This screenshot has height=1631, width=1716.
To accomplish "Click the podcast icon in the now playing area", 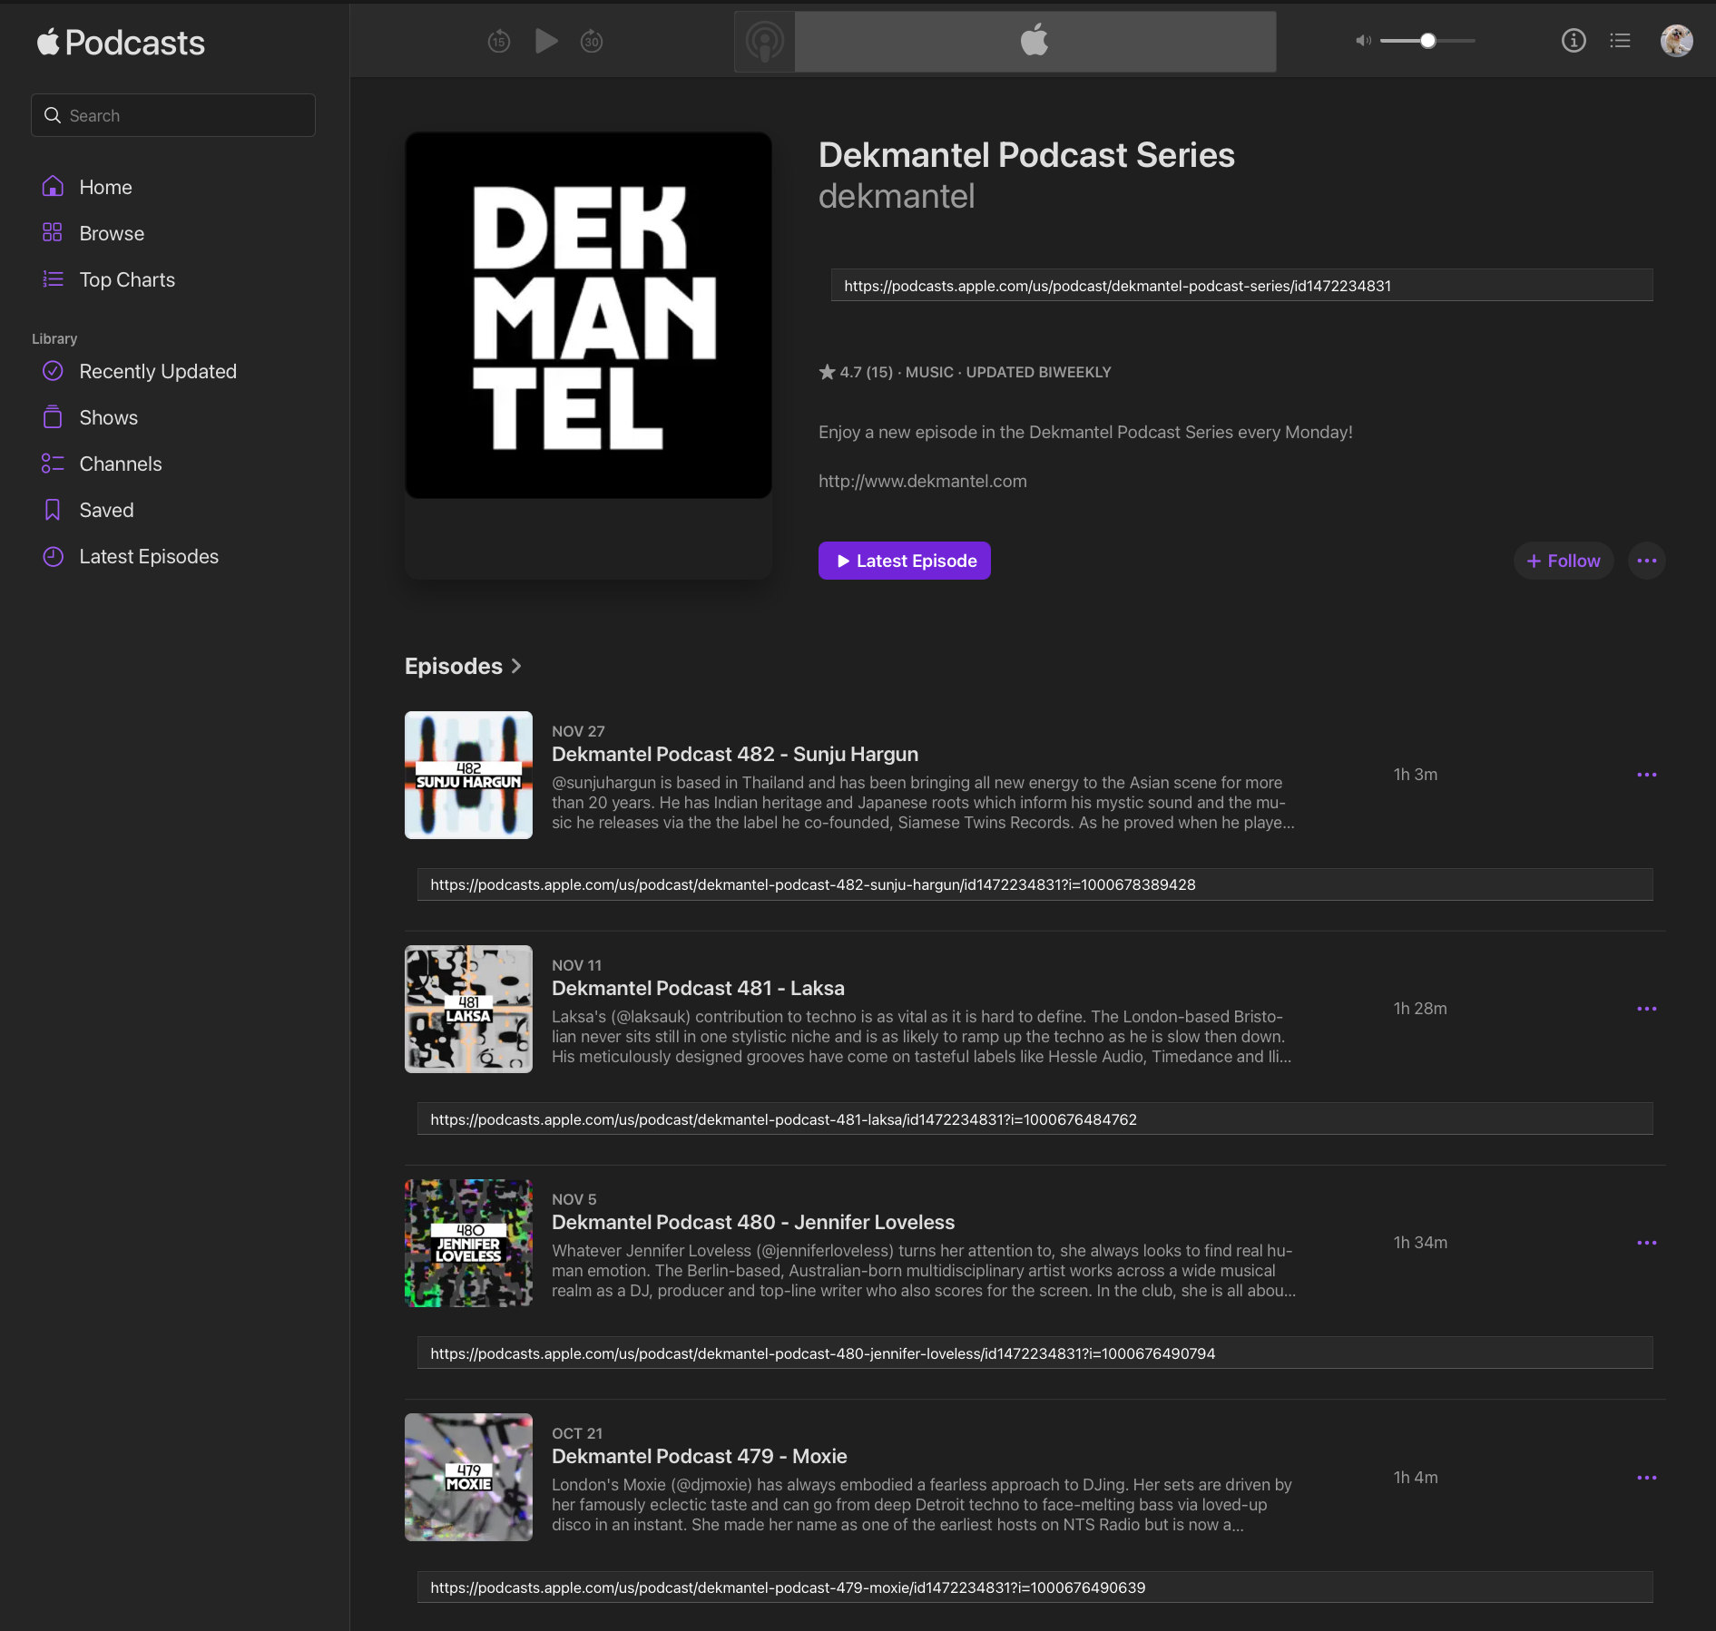I will point(765,42).
